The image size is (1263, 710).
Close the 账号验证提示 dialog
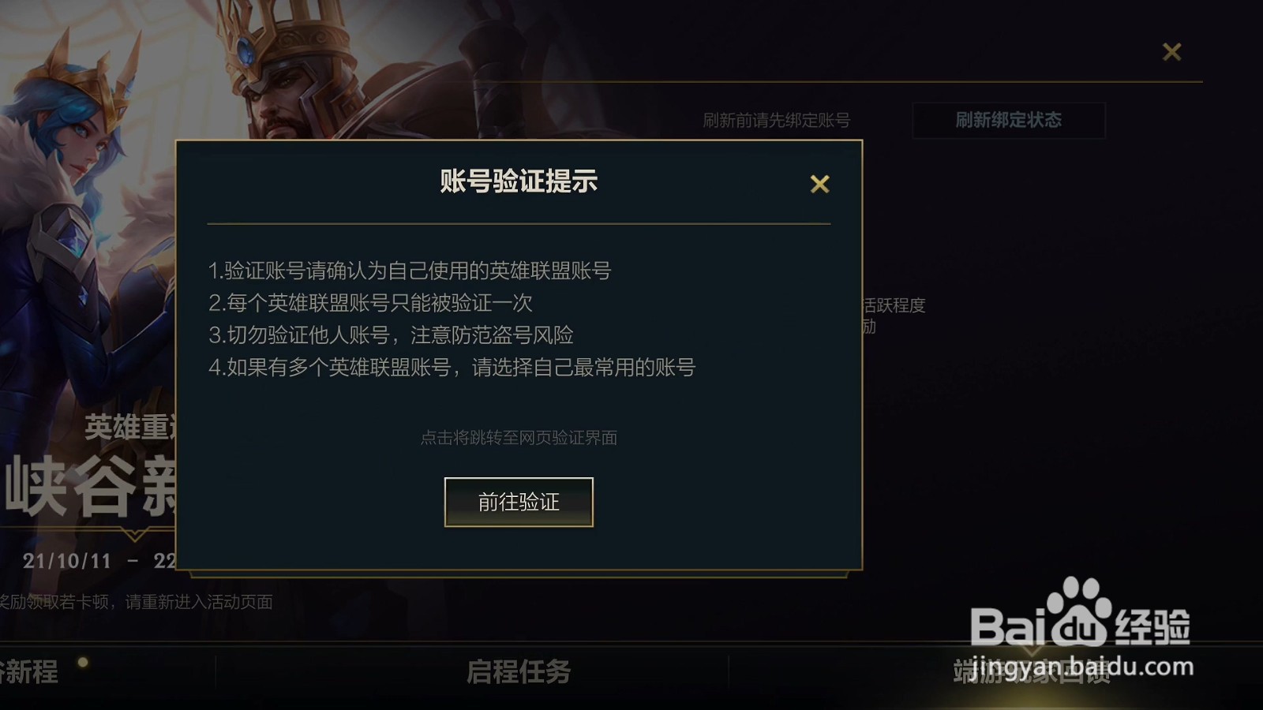tap(819, 185)
